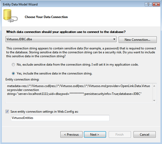Close the Entity Data Model Wizard

click(x=156, y=4)
